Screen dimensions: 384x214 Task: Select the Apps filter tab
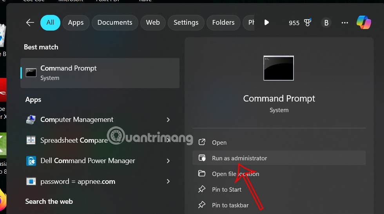point(76,23)
